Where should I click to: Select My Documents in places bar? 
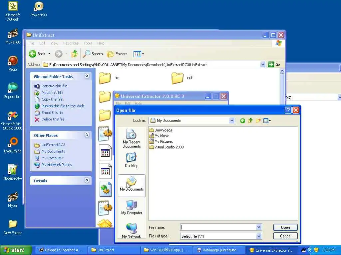click(x=132, y=186)
